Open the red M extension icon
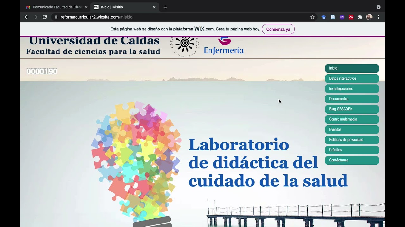Image resolution: width=405 pixels, height=227 pixels. 351,17
